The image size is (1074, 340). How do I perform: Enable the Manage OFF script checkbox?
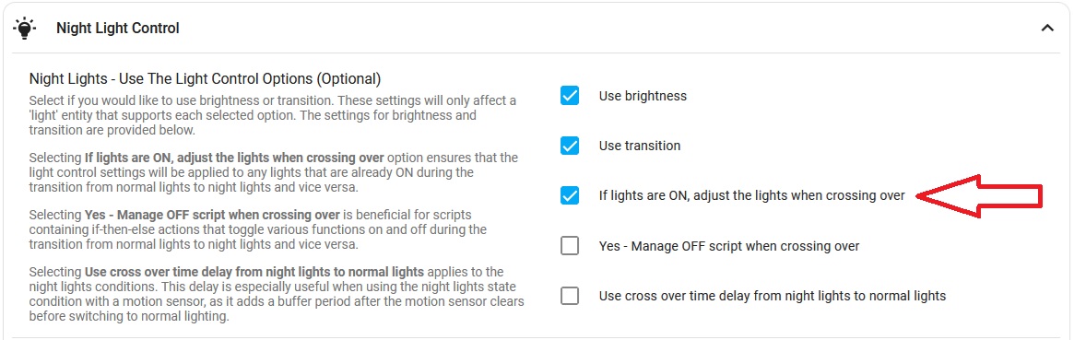click(570, 246)
